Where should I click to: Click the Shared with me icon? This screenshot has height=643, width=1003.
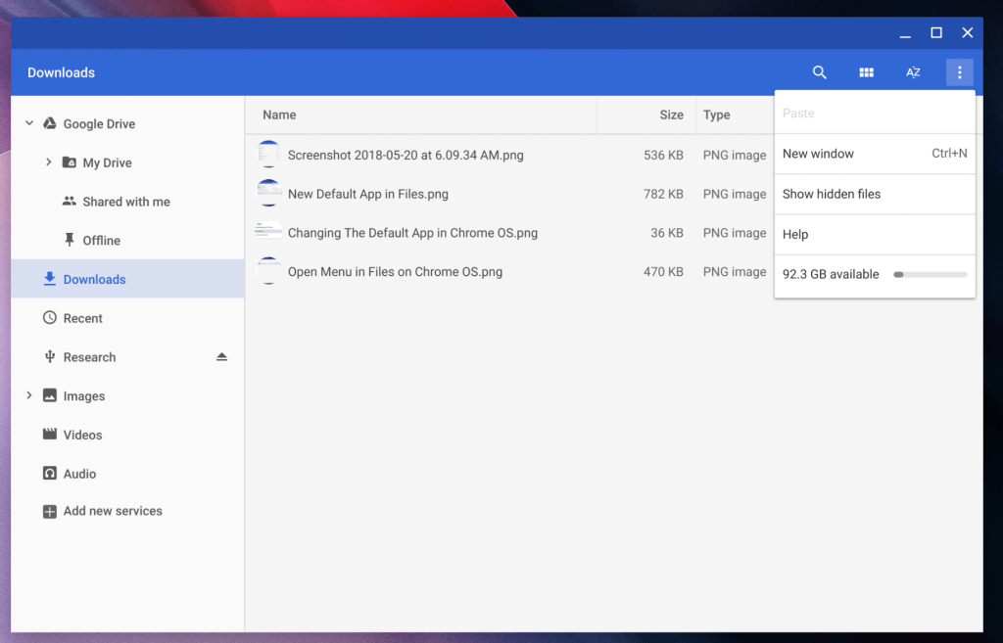(x=69, y=201)
